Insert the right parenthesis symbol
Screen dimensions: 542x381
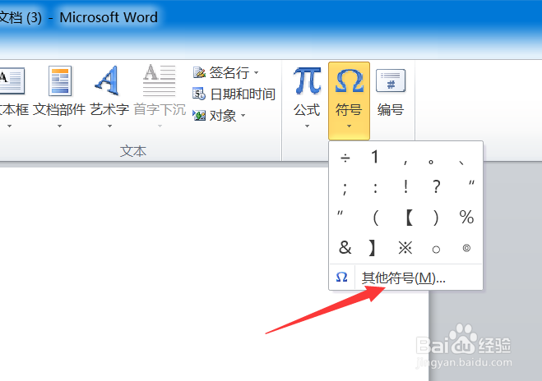[x=436, y=218]
